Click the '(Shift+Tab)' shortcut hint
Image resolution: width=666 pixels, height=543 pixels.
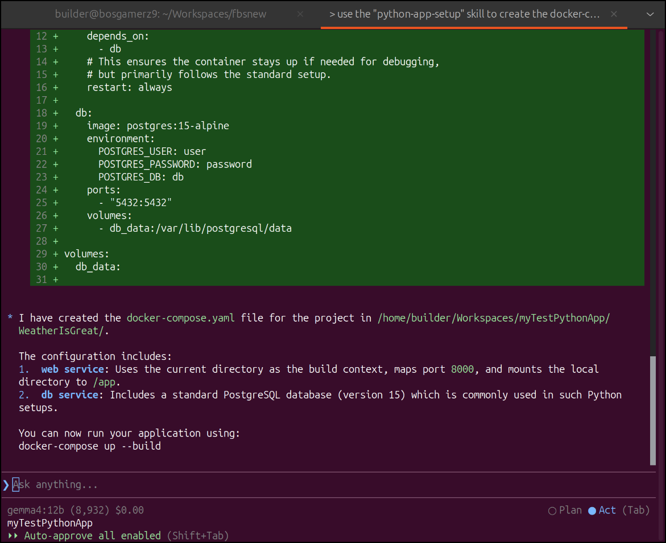tap(198, 536)
